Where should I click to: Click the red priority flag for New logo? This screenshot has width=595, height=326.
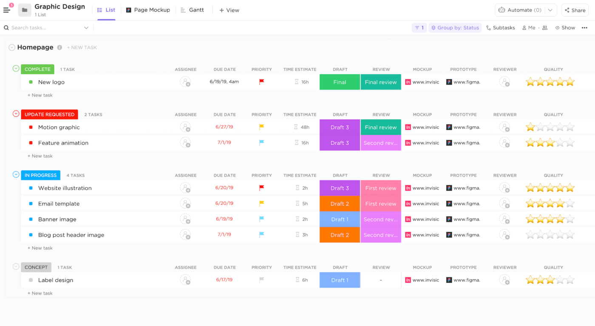click(261, 82)
